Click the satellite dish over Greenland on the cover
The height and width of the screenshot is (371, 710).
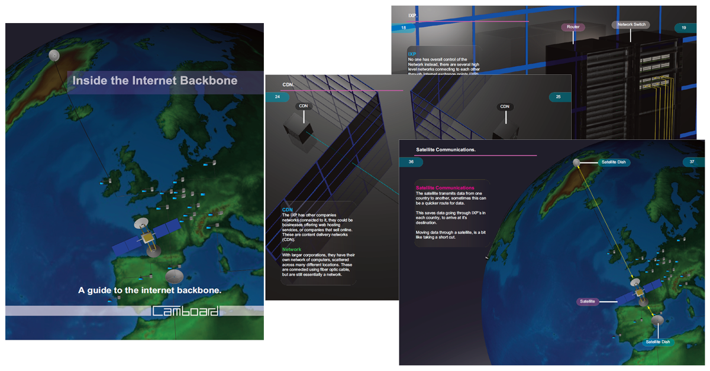tap(54, 55)
